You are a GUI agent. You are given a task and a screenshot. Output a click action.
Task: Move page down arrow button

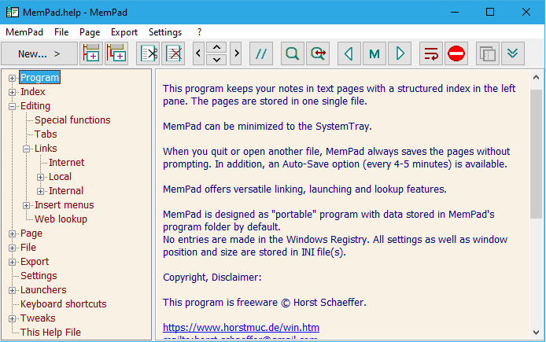pyautogui.click(x=216, y=60)
